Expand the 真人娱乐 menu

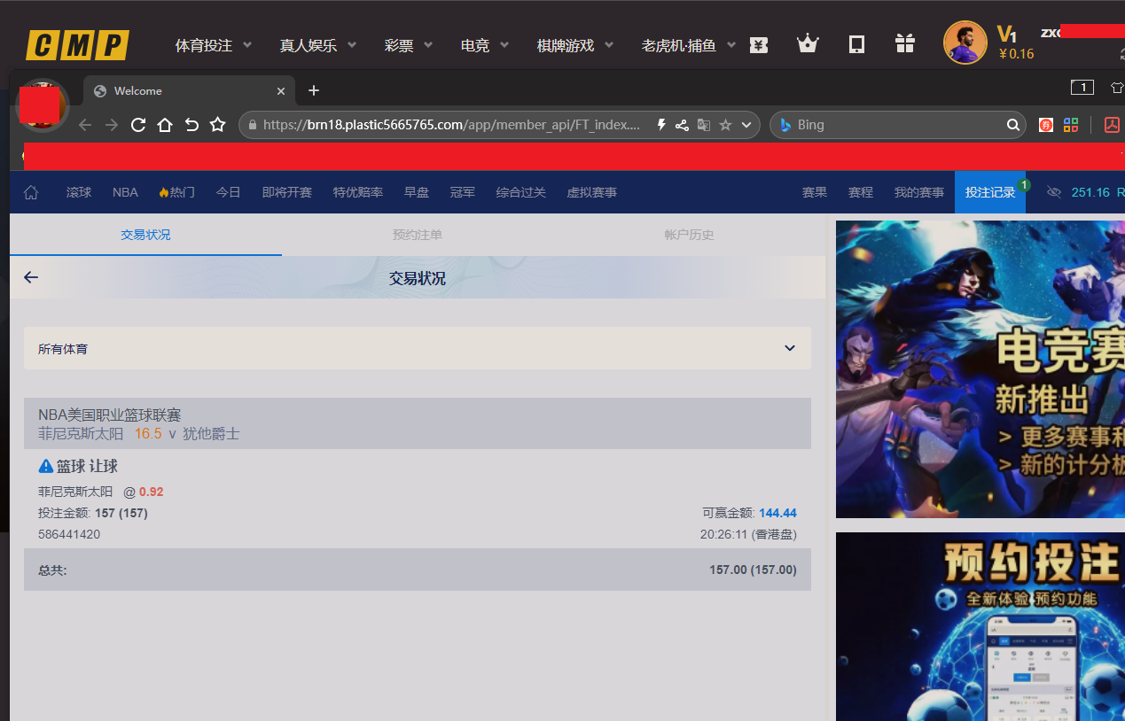pyautogui.click(x=317, y=45)
